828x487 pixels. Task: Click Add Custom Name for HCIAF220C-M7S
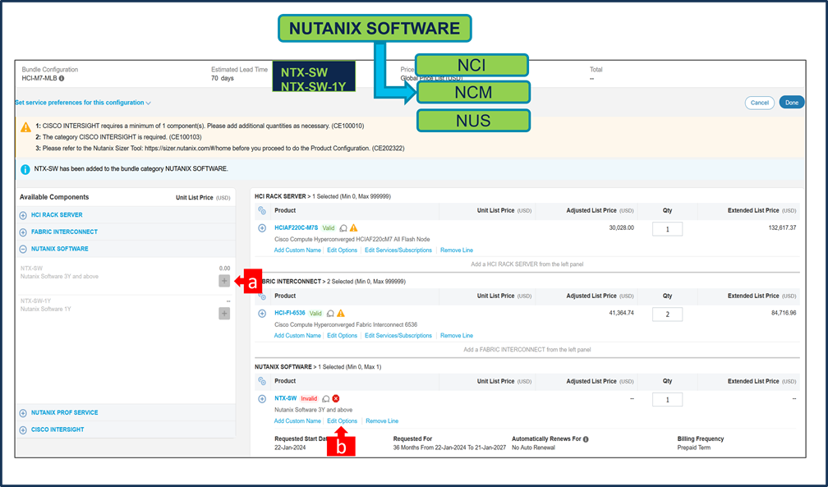coord(297,250)
